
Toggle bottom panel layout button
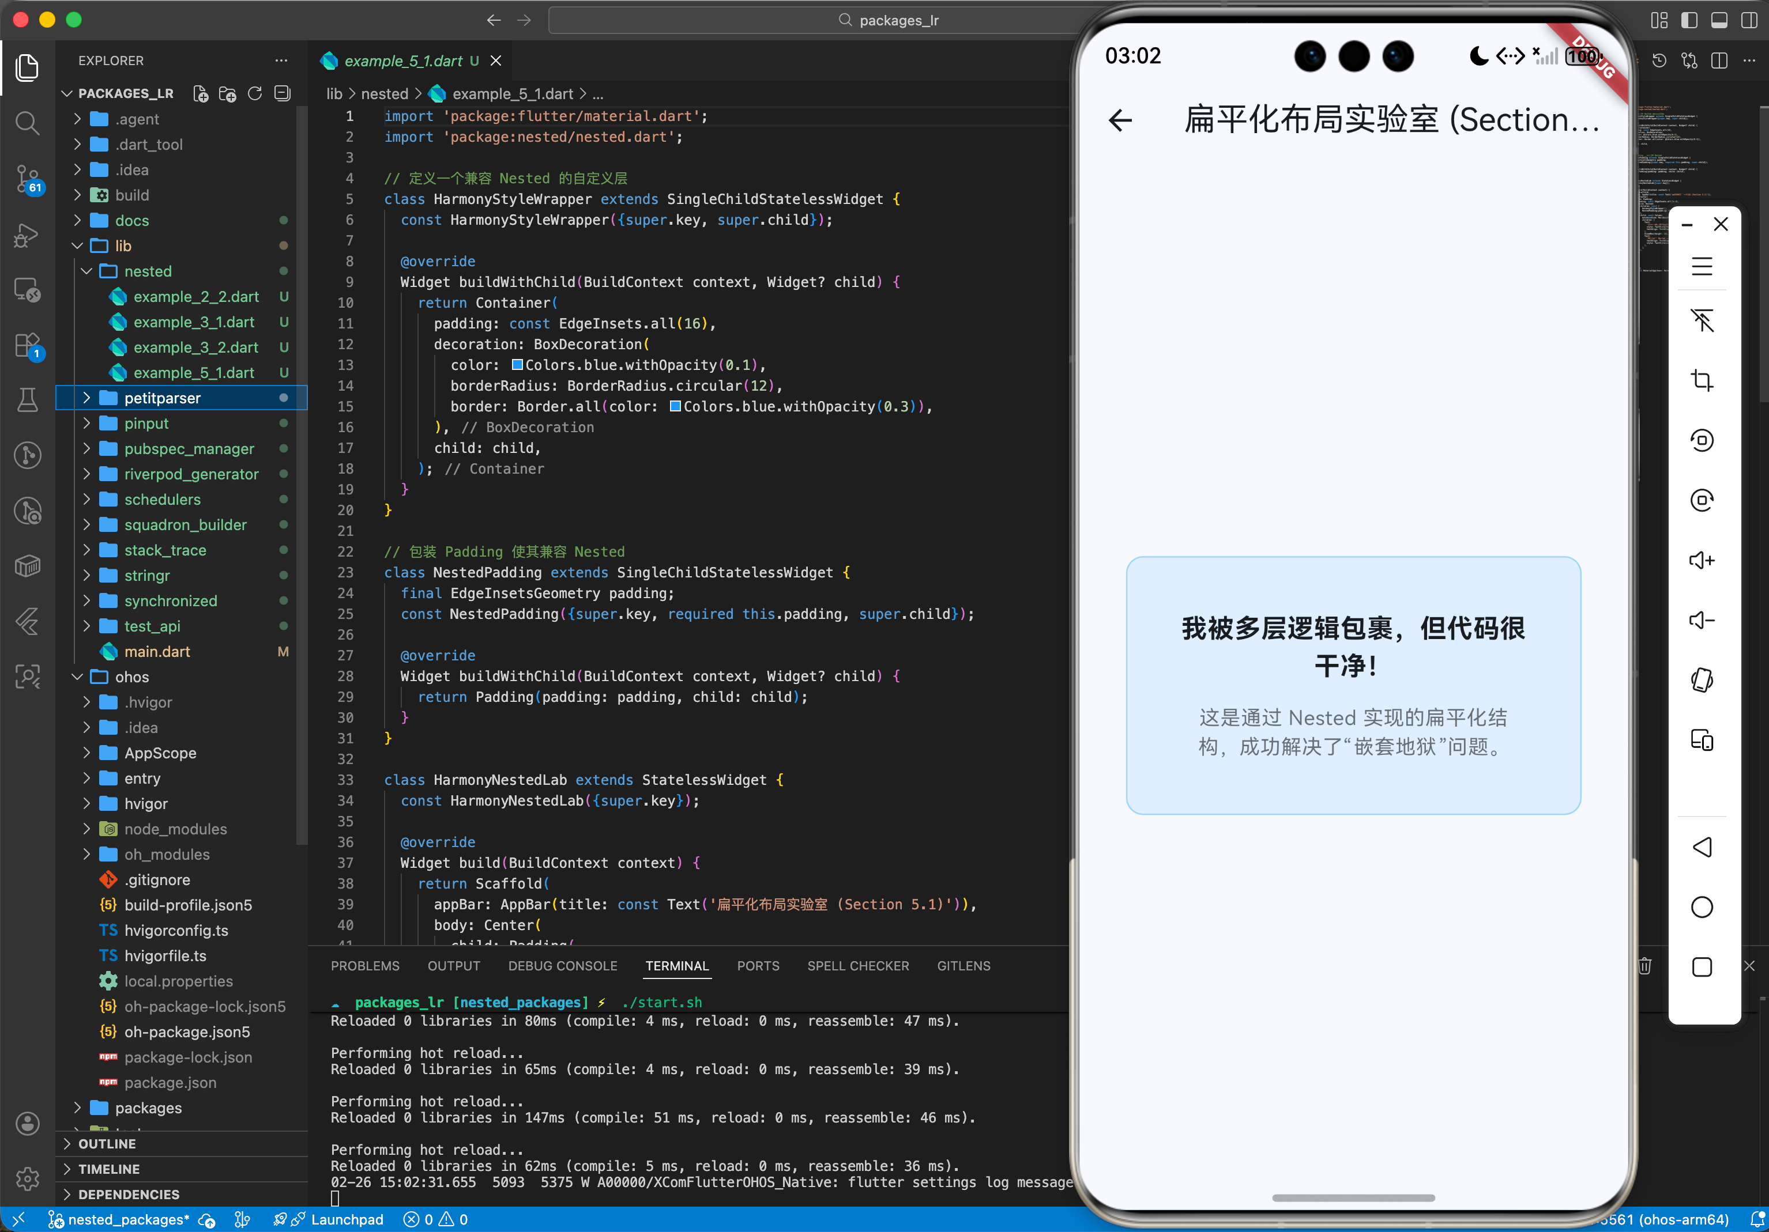tap(1719, 20)
